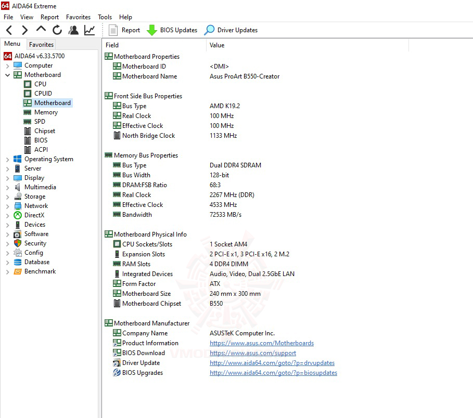Viewport: 473px width, 418px height.
Task: Open the Tools menu
Action: tap(105, 17)
